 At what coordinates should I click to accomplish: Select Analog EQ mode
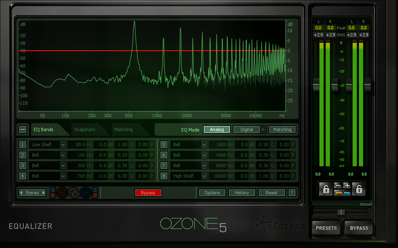tap(217, 129)
